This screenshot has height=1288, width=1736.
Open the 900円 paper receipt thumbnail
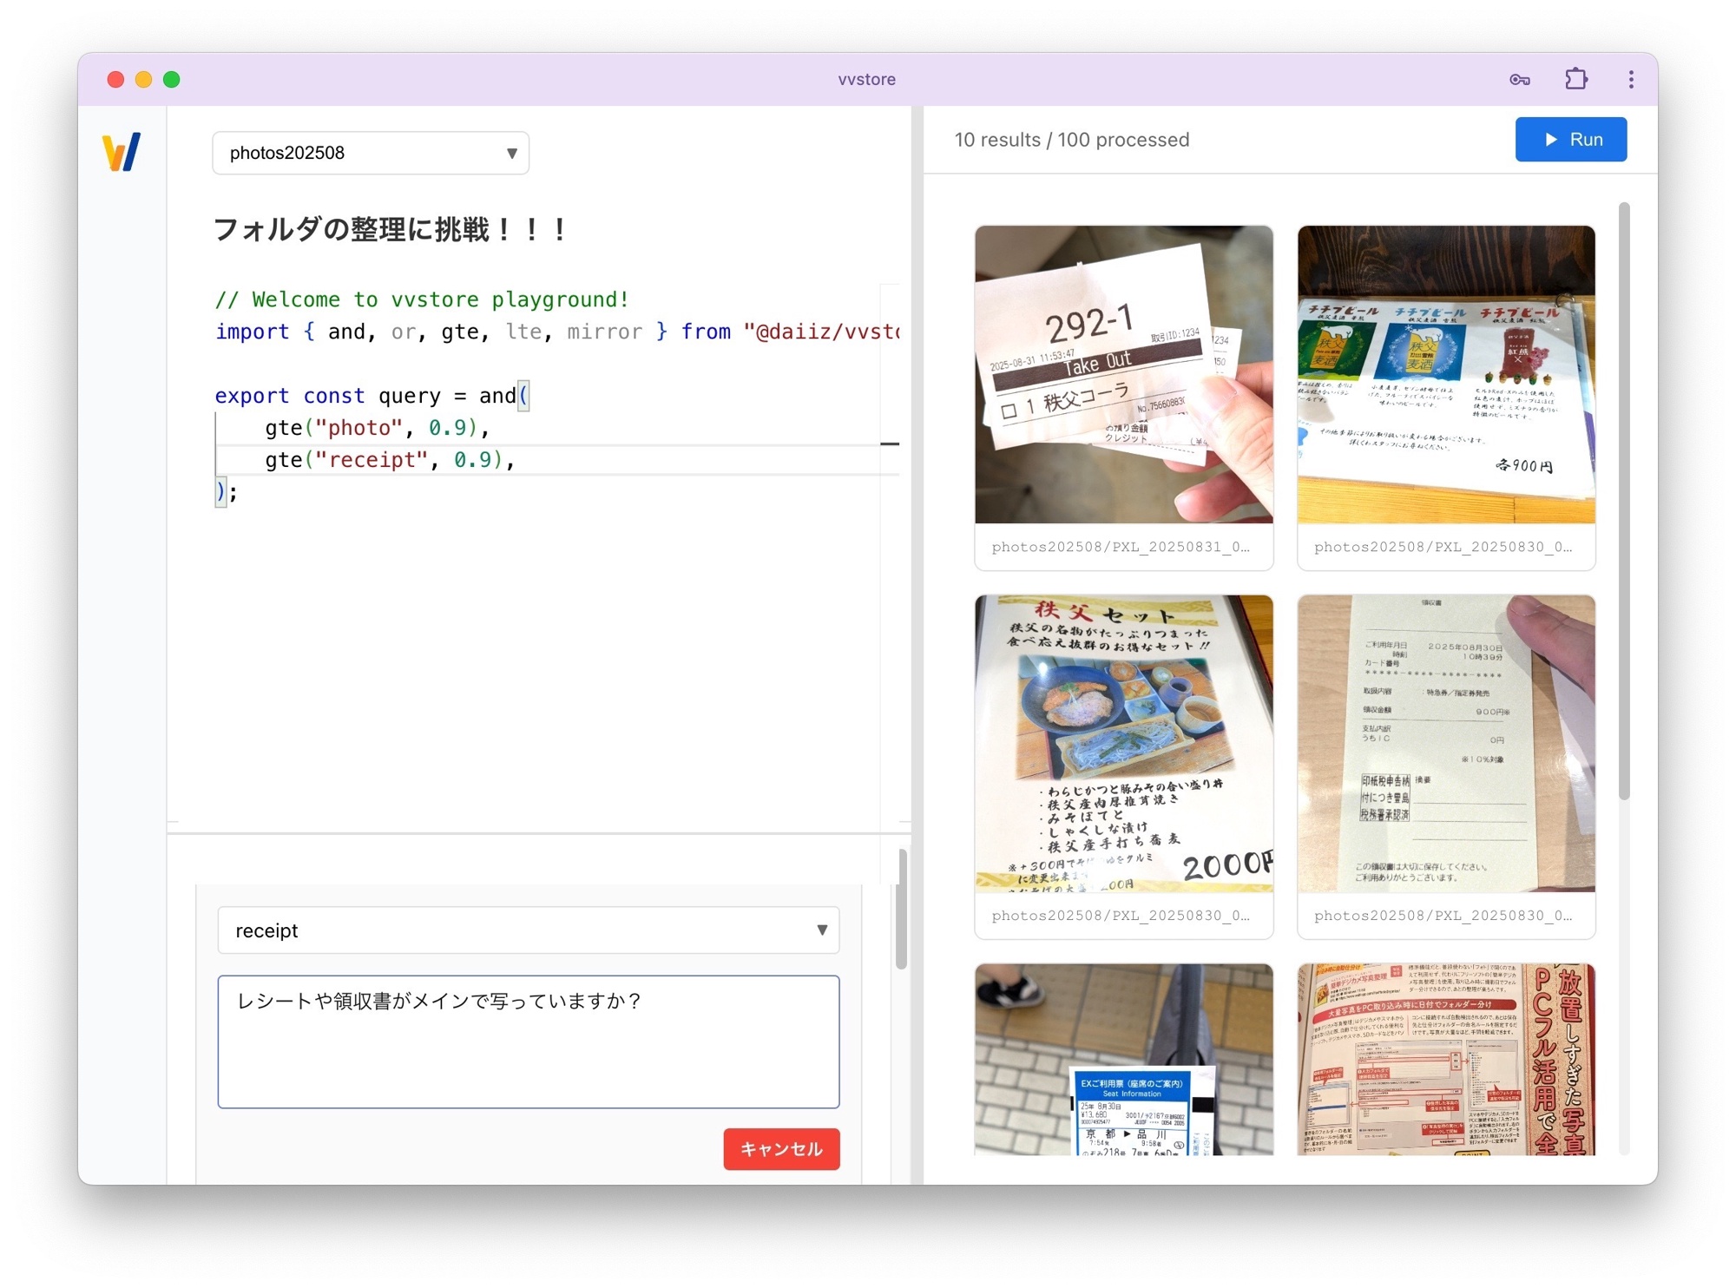point(1446,744)
